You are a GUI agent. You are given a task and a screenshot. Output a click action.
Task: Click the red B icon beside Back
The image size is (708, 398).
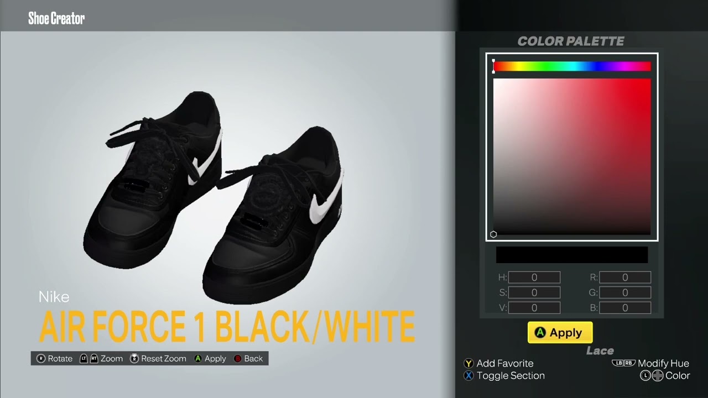(x=238, y=359)
